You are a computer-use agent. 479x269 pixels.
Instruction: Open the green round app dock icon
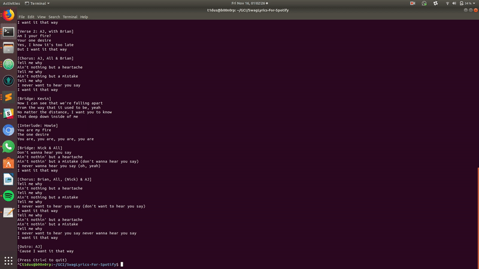tap(8, 65)
